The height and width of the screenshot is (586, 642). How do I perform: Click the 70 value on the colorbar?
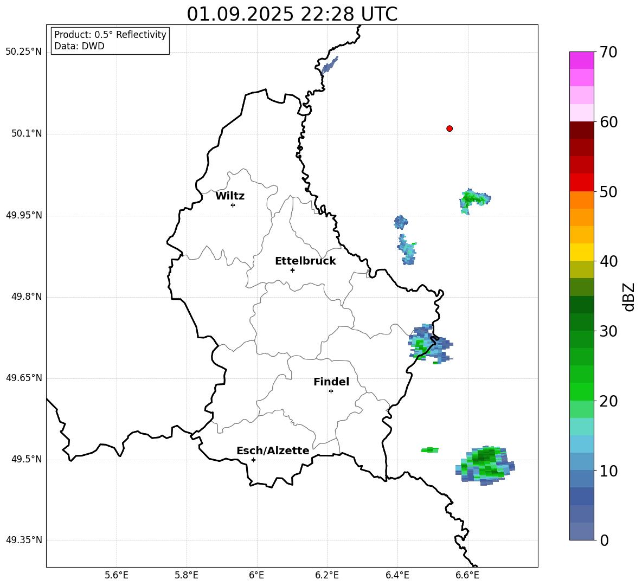click(x=608, y=52)
